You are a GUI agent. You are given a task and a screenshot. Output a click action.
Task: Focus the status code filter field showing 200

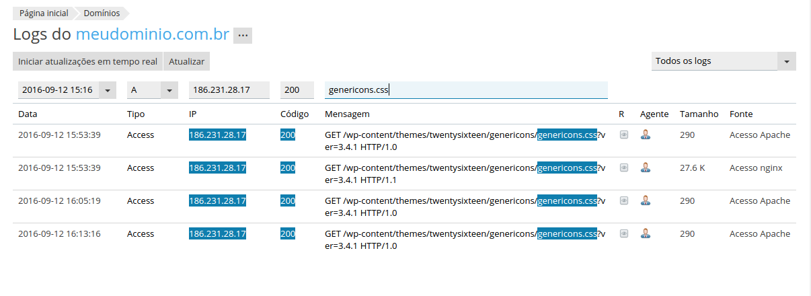tap(297, 90)
